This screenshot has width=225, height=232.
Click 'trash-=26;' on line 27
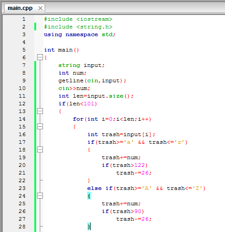point(134,219)
